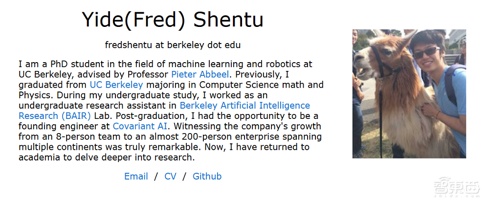The width and height of the screenshot is (489, 206).
Task: Click the 'Yide(Fred) Shentu' page heading
Action: tap(173, 20)
